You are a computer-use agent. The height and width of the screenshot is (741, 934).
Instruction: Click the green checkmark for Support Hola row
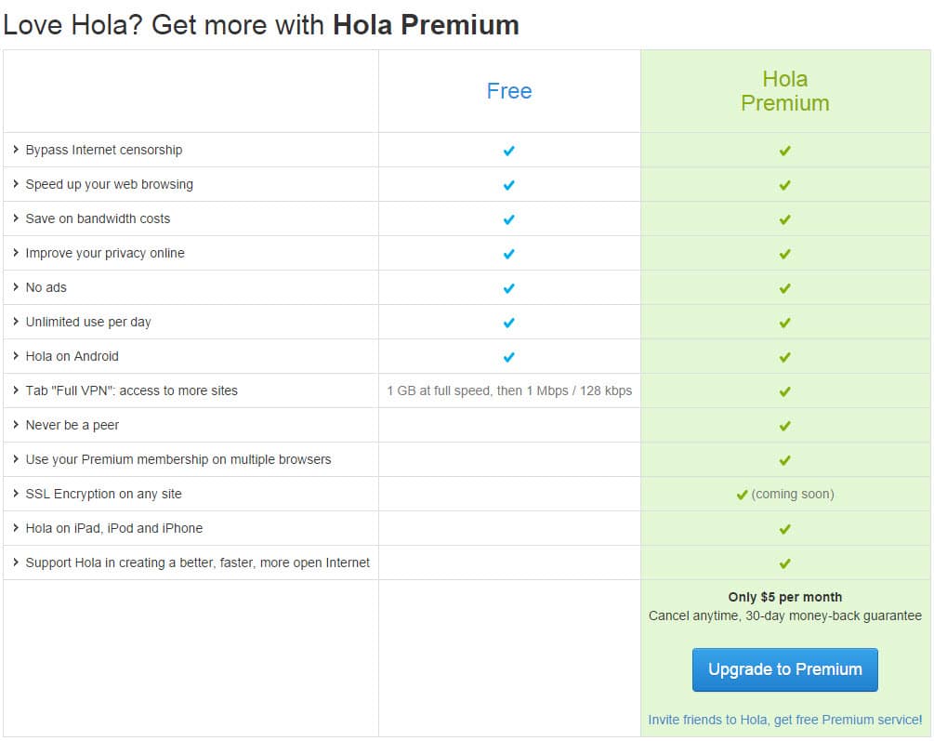tap(785, 563)
